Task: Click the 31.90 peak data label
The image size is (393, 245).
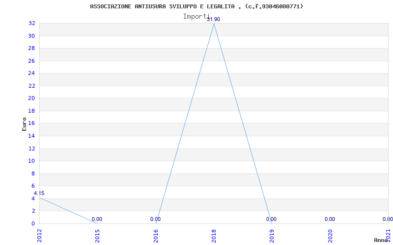Action: 214,19
